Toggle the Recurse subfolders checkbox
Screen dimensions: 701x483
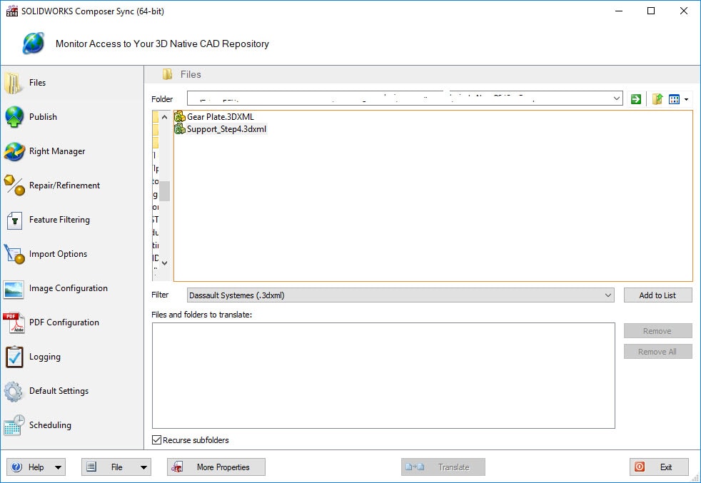[156, 440]
